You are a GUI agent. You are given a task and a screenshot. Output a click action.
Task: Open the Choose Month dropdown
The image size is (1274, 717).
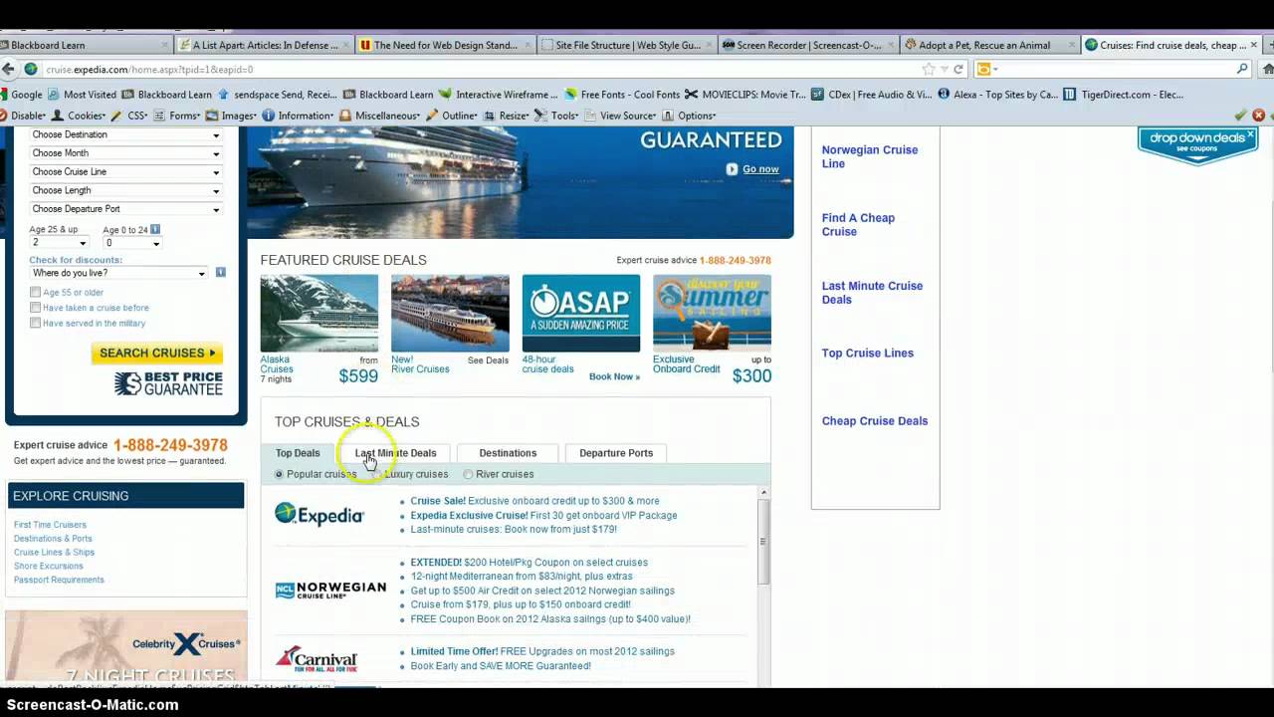(x=125, y=153)
